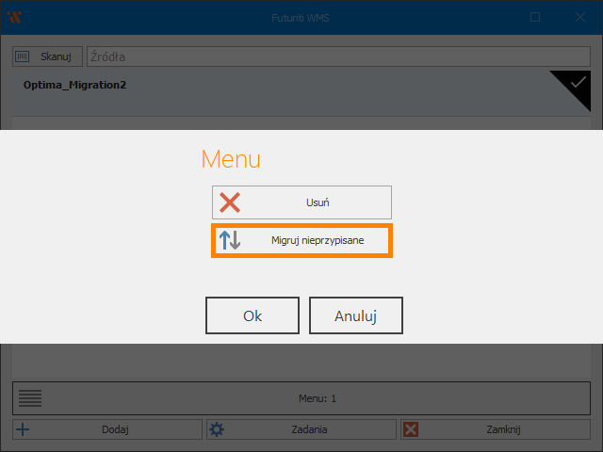Viewport: 603px width, 452px height.
Task: Select the Optima_Migration2 source entry
Action: pyautogui.click(x=75, y=86)
